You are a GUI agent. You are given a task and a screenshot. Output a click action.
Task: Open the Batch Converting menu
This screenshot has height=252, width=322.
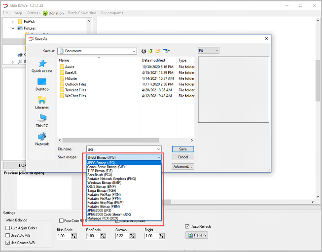[82, 13]
